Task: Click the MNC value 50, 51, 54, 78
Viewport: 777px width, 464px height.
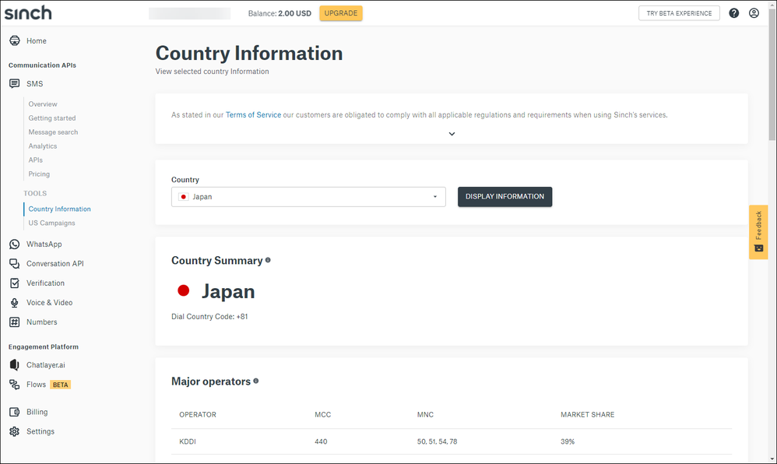Action: [x=437, y=441]
